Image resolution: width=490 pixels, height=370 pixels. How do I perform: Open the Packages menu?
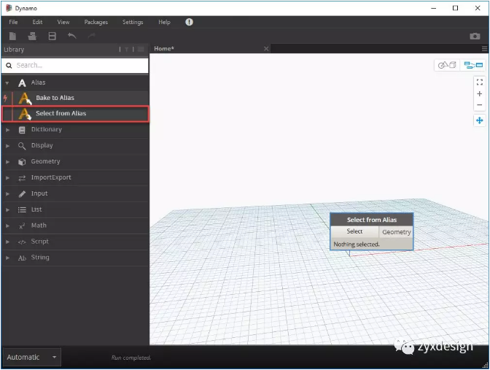[96, 22]
